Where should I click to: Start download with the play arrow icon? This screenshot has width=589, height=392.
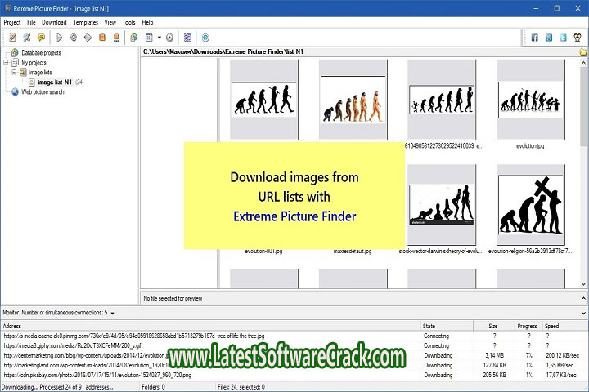tap(59, 38)
